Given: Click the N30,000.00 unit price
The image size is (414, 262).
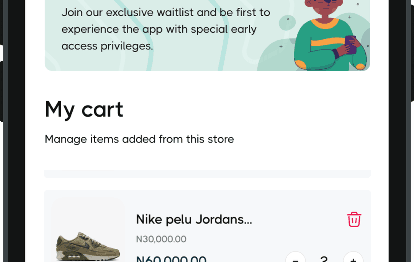Looking at the screenshot, I should (x=161, y=239).
